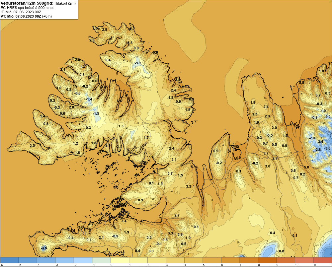The height and width of the screenshot is (267, 332).
Task: Click the '-1.4' temperature value
Action: (89, 99)
